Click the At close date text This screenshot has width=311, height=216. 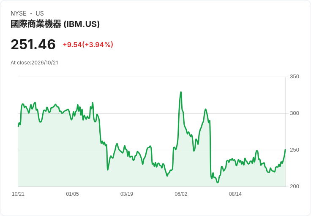pyautogui.click(x=34, y=63)
